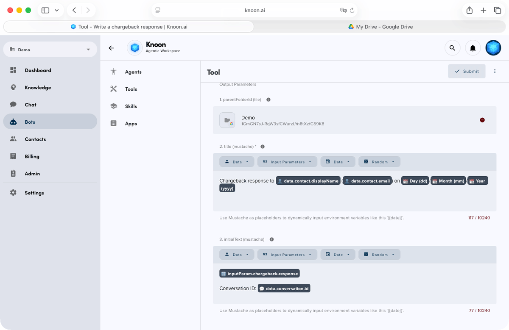The image size is (509, 330).
Task: Open the Date dropdown under title parameters
Action: [x=338, y=161]
